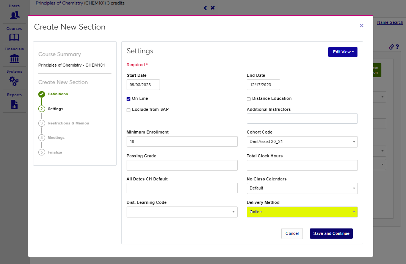Open the Users sidebar icon
The width and height of the screenshot is (406, 264).
(14, 16)
